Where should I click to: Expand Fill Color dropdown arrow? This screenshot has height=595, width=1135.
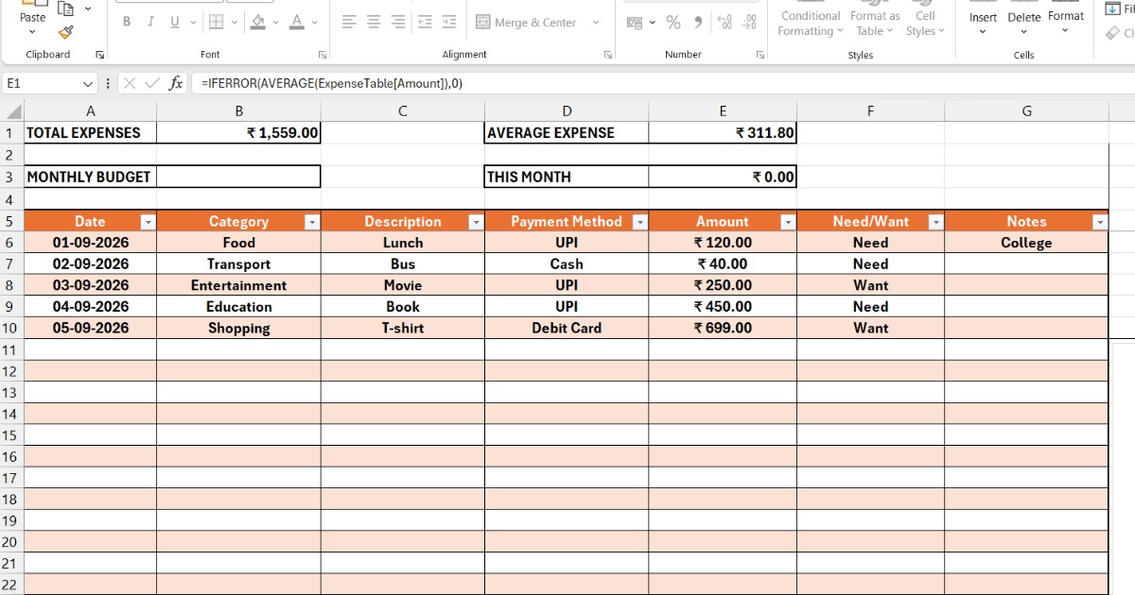click(276, 22)
